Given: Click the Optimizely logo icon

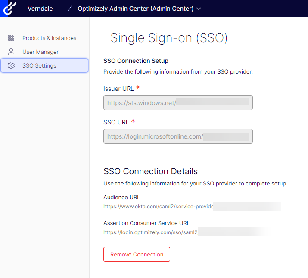Looking at the screenshot, I should (9, 8).
